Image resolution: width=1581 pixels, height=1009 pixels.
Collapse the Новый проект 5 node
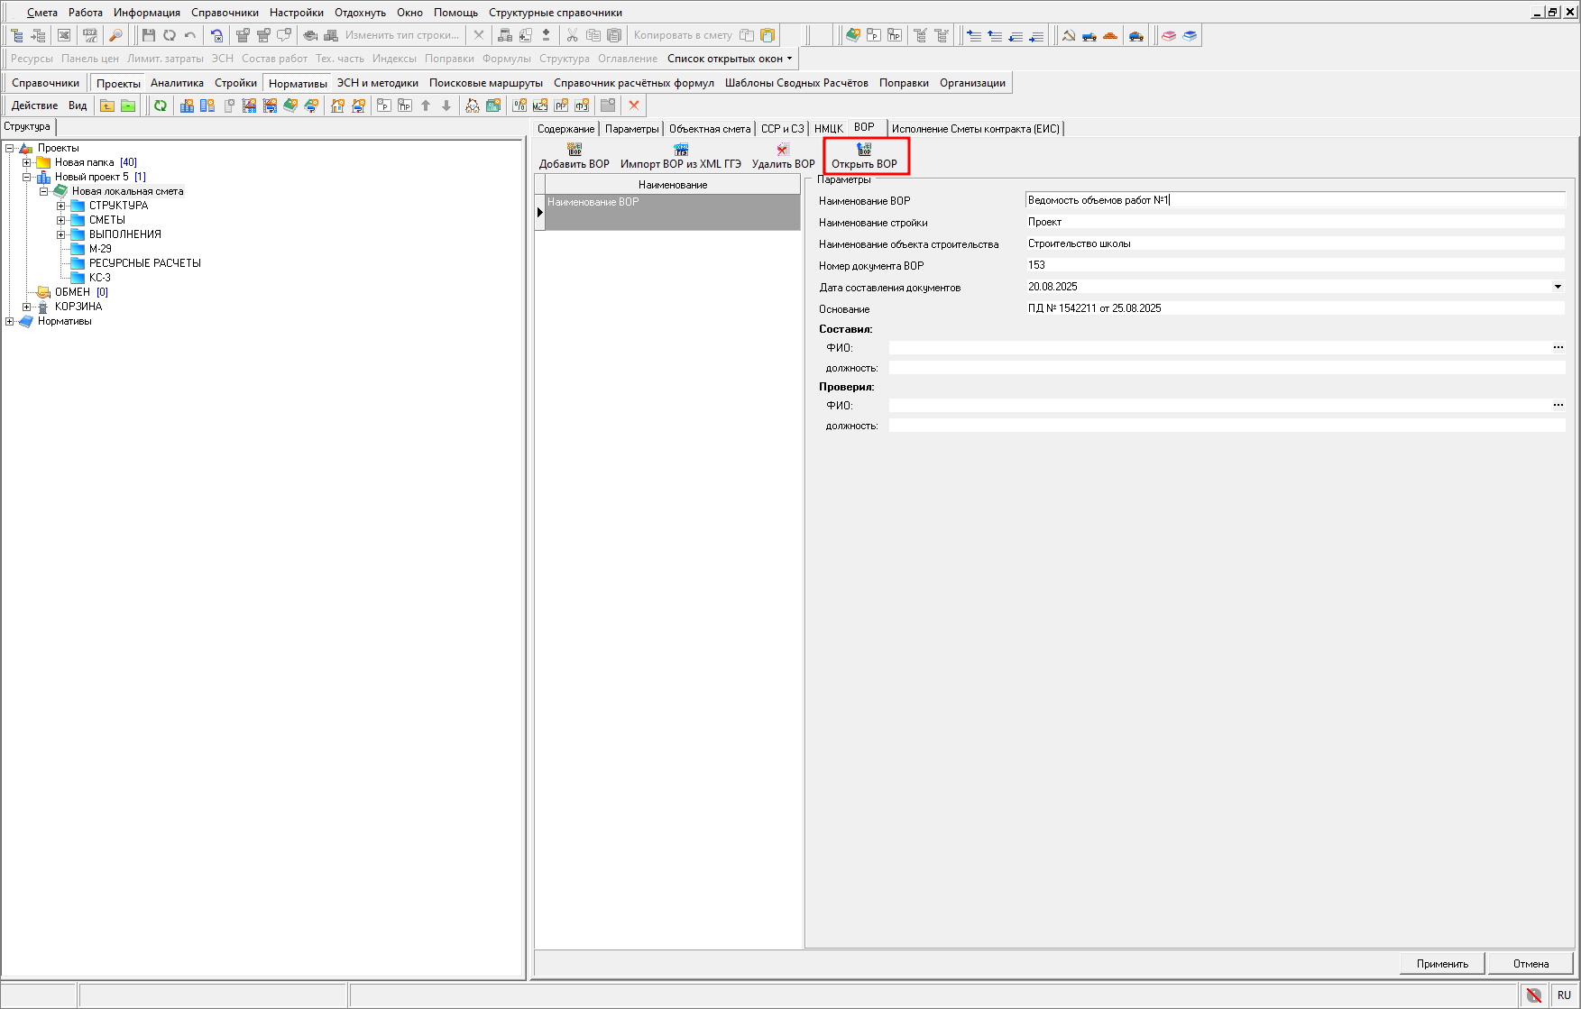(x=27, y=177)
